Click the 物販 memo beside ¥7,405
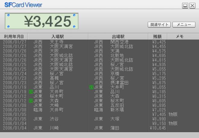The height and width of the screenshot is (138, 199). click(173, 114)
